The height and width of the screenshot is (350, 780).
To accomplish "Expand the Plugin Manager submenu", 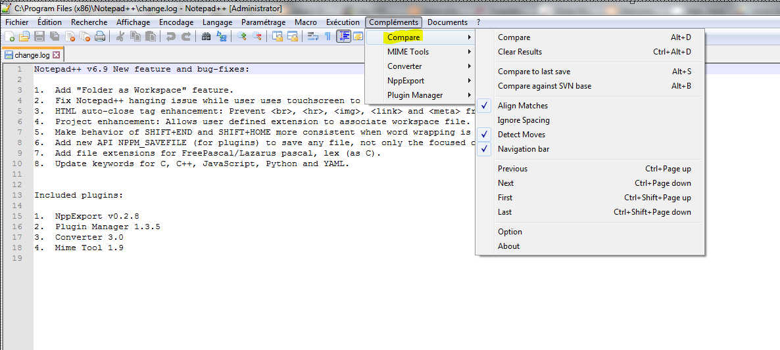I will click(414, 95).
